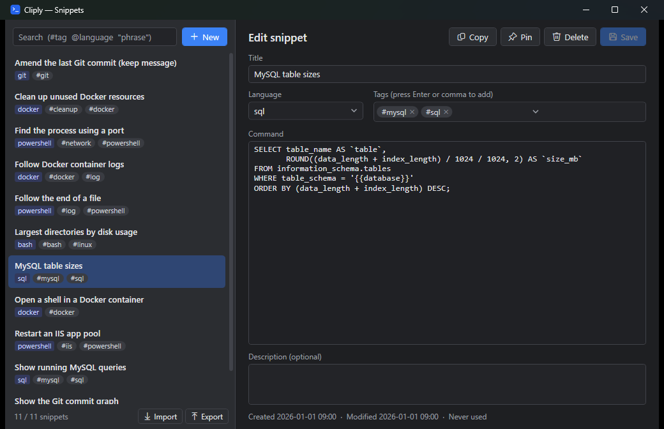Click inside the Command text area
Viewport: 664px width, 429px height.
coord(447,243)
